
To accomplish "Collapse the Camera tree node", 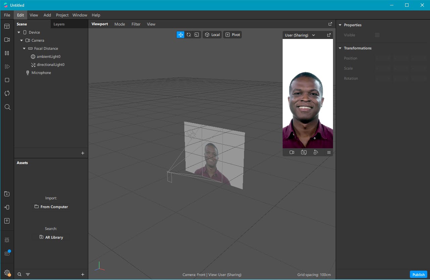I will (21, 40).
